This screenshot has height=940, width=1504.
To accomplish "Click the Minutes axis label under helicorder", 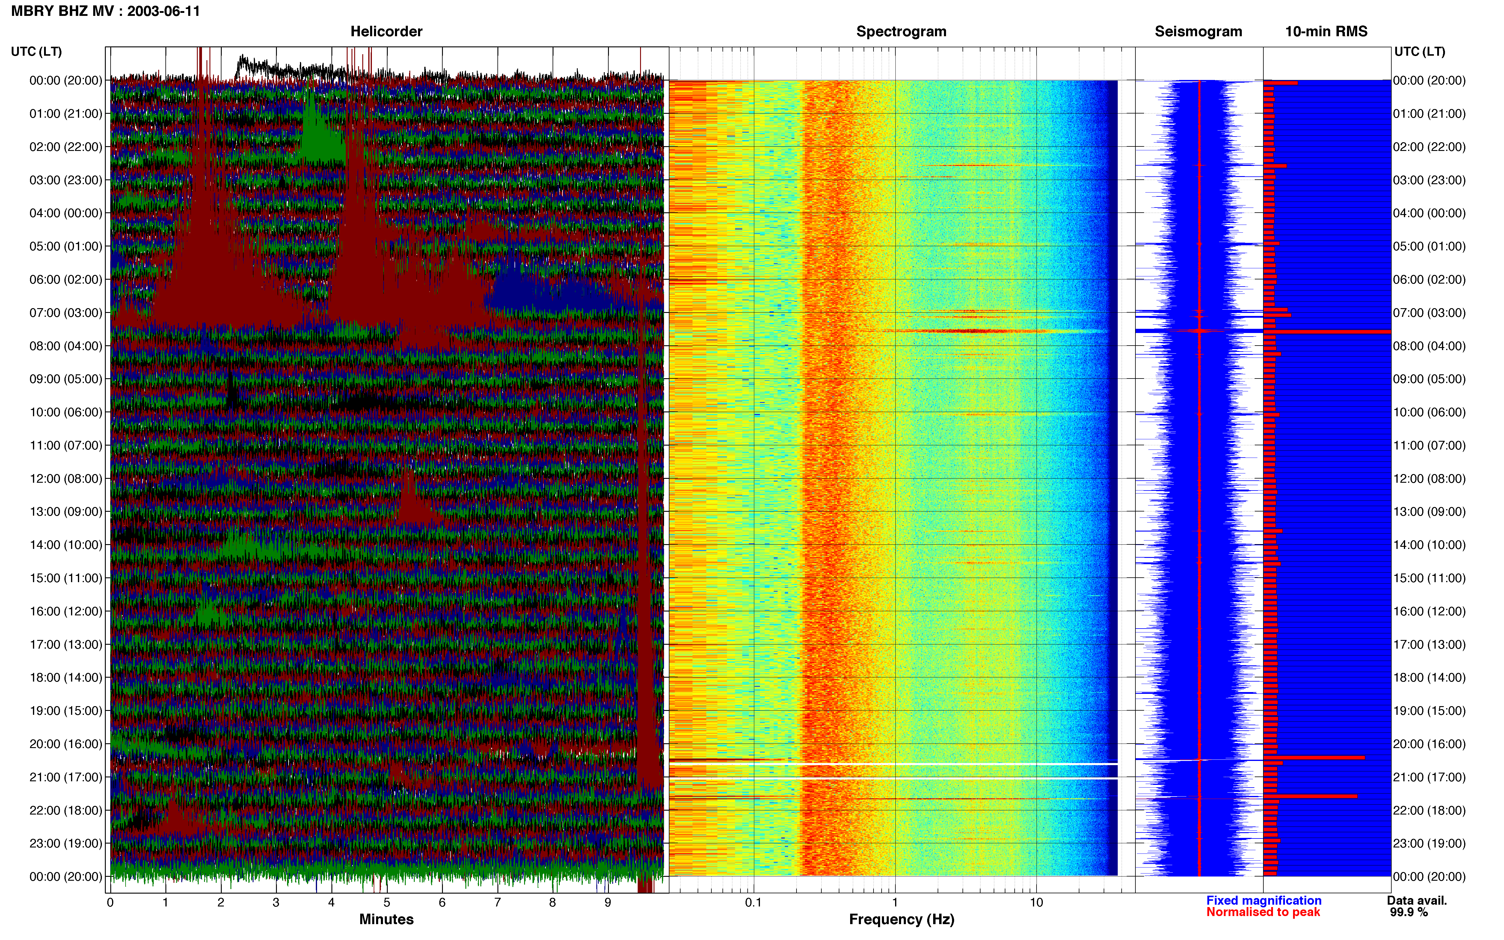I will point(386,919).
